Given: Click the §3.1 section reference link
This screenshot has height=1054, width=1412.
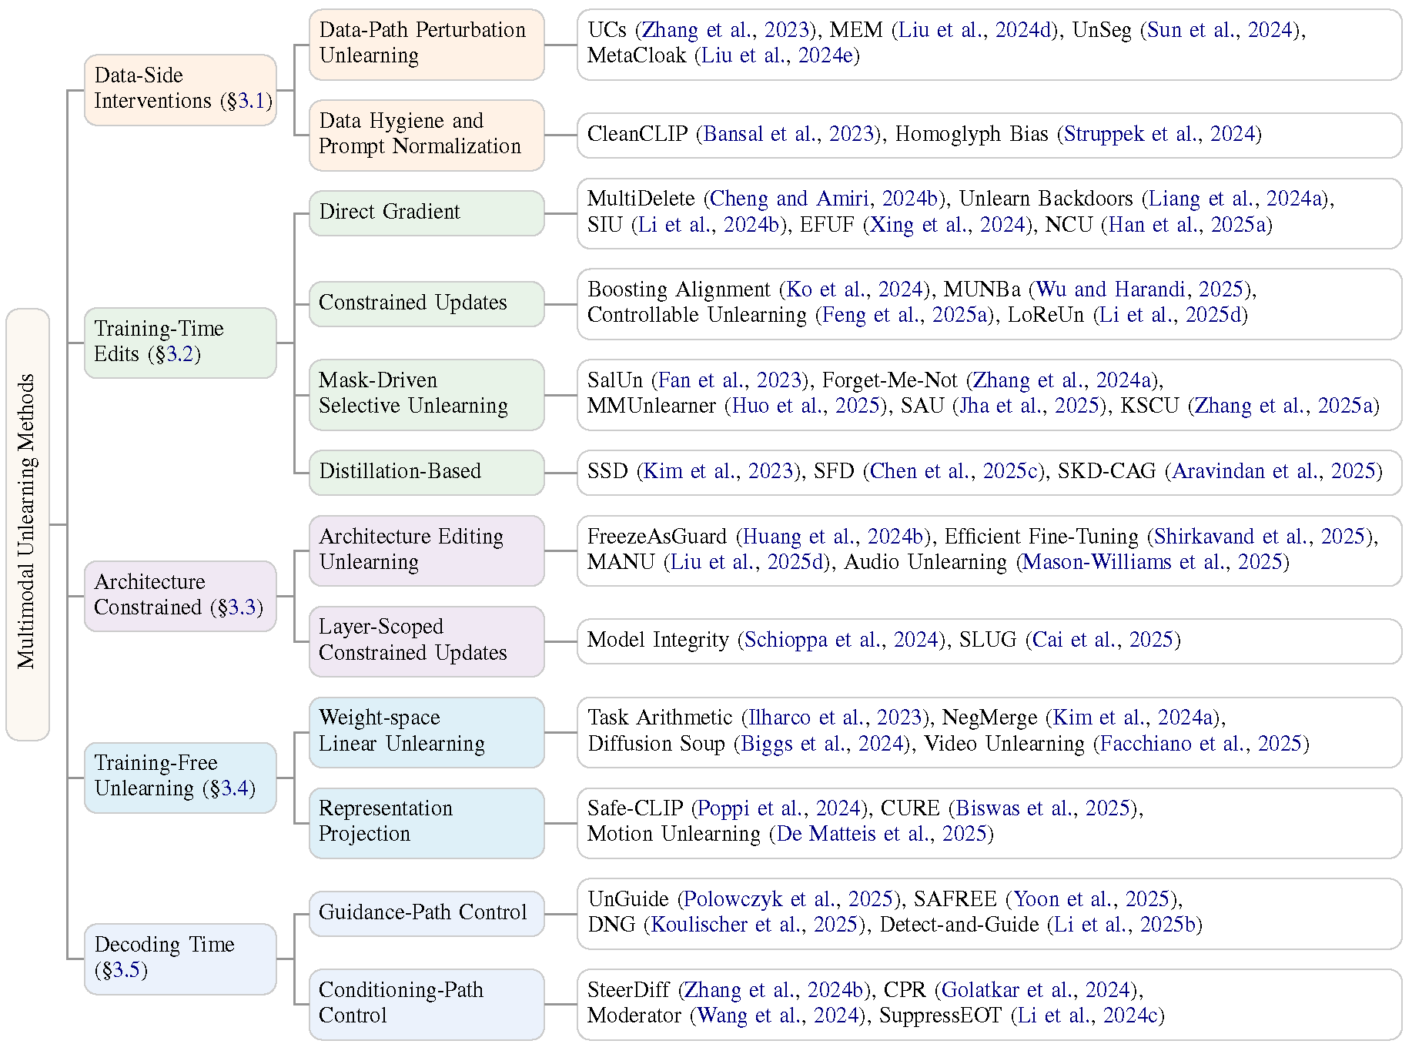Looking at the screenshot, I should click(250, 101).
